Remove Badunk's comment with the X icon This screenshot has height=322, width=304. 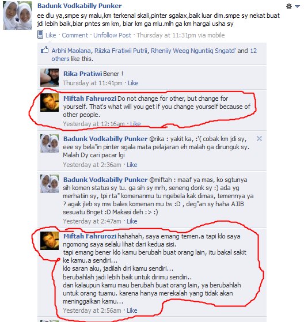click(259, 139)
